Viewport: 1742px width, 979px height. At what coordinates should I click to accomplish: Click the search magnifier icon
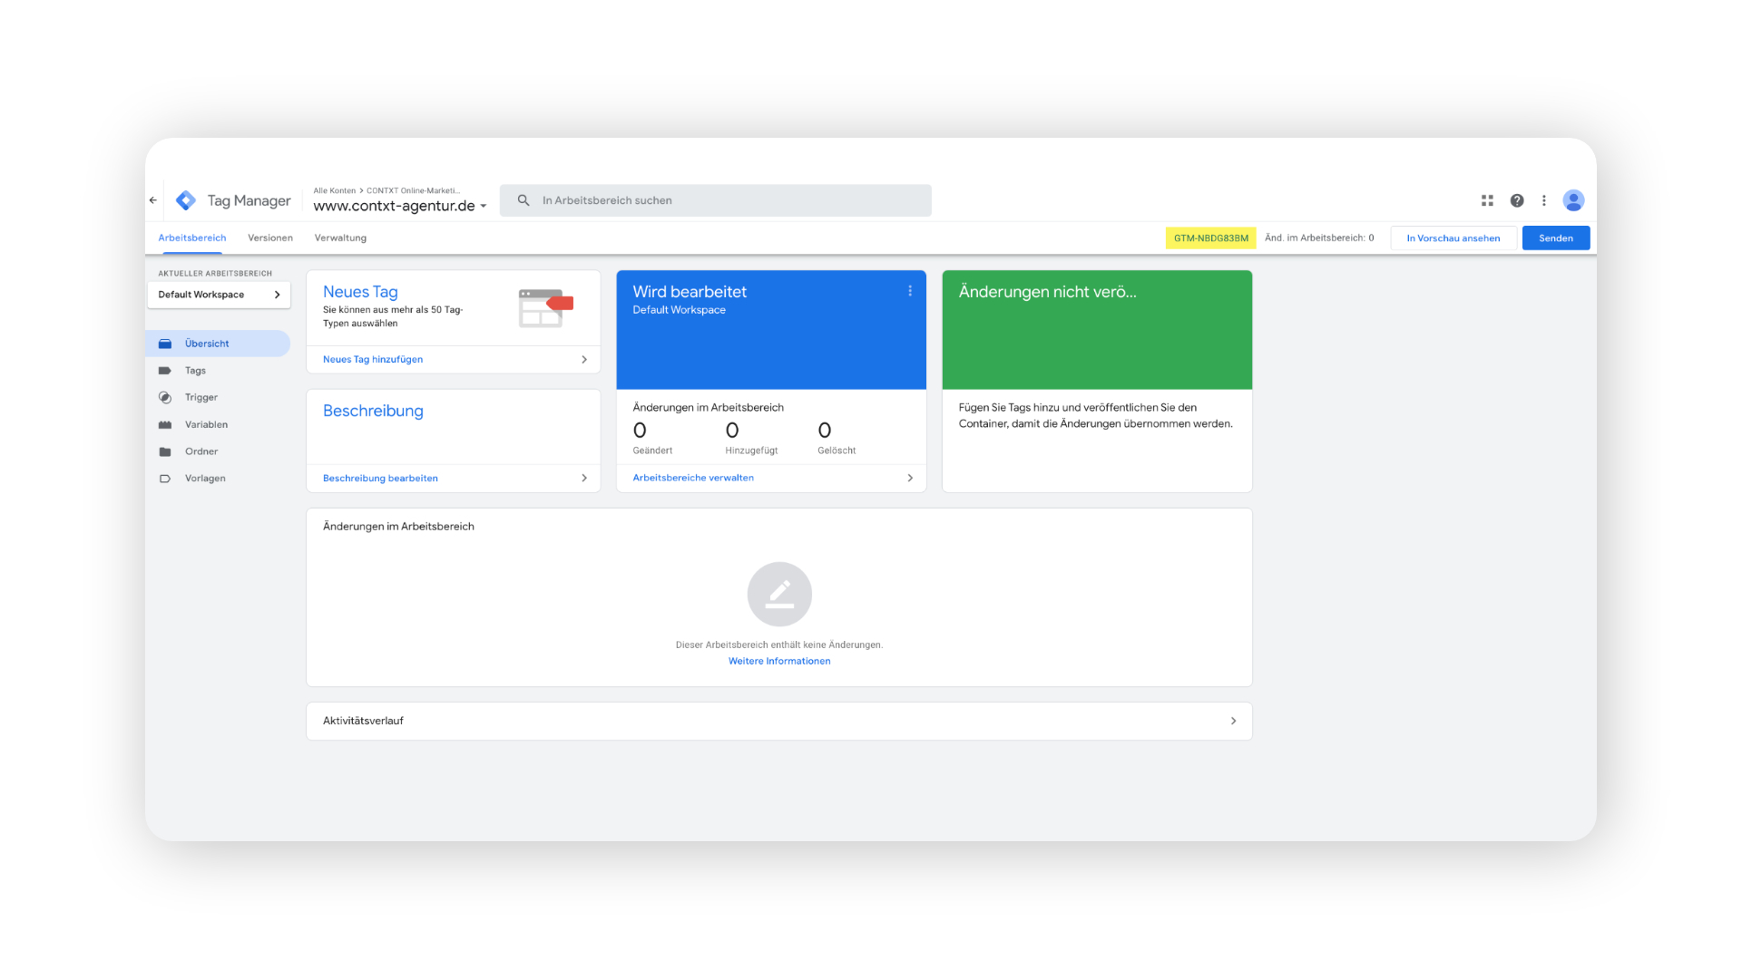(524, 200)
